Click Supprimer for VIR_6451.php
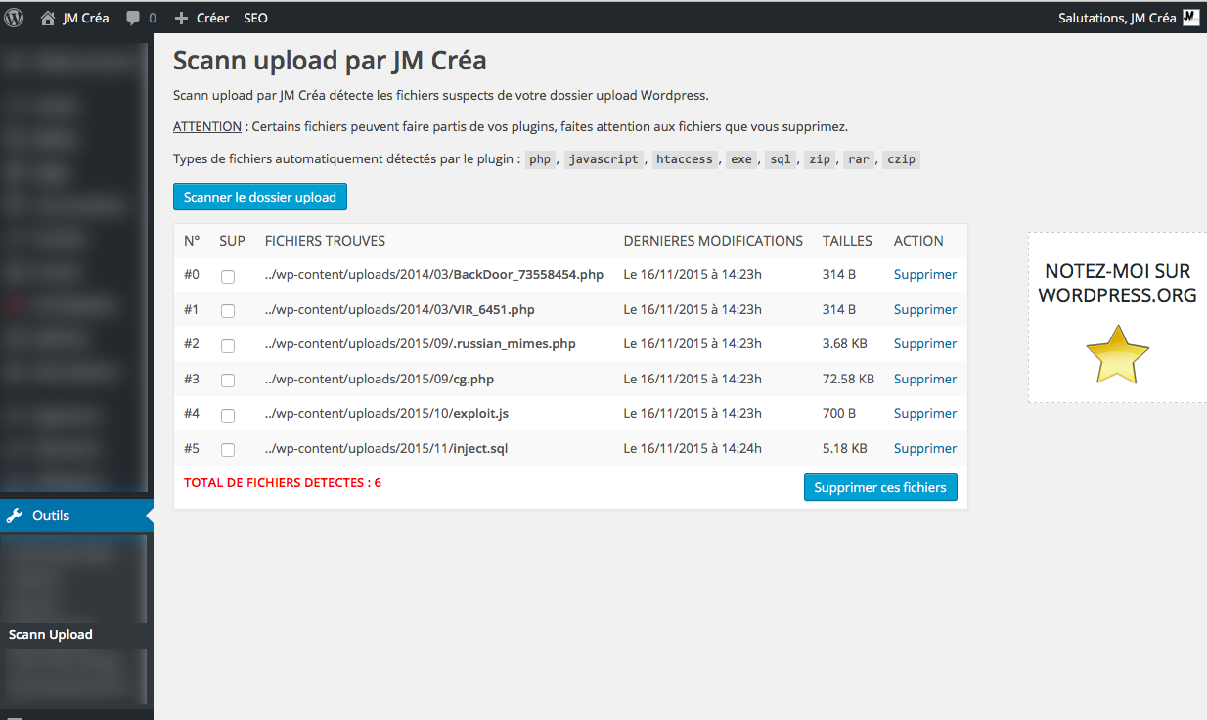The image size is (1207, 720). pos(925,309)
